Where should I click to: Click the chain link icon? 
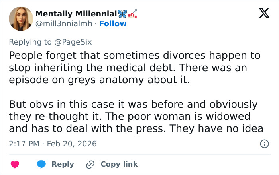[x=90, y=164]
